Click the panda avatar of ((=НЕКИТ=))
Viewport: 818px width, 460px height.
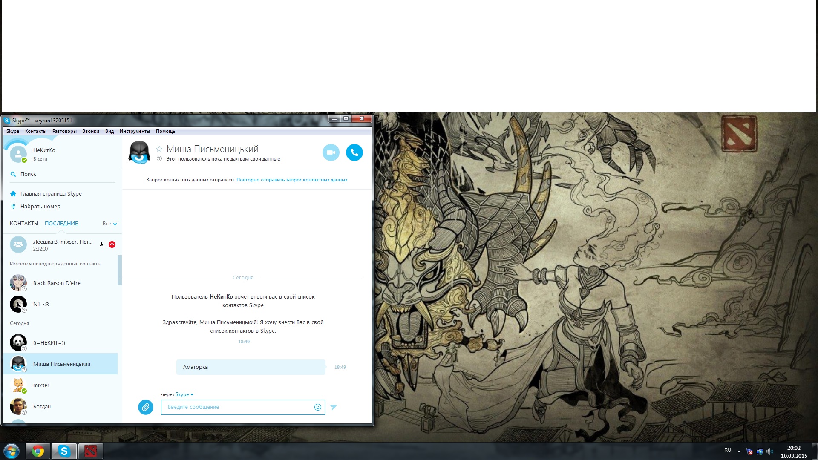(18, 342)
